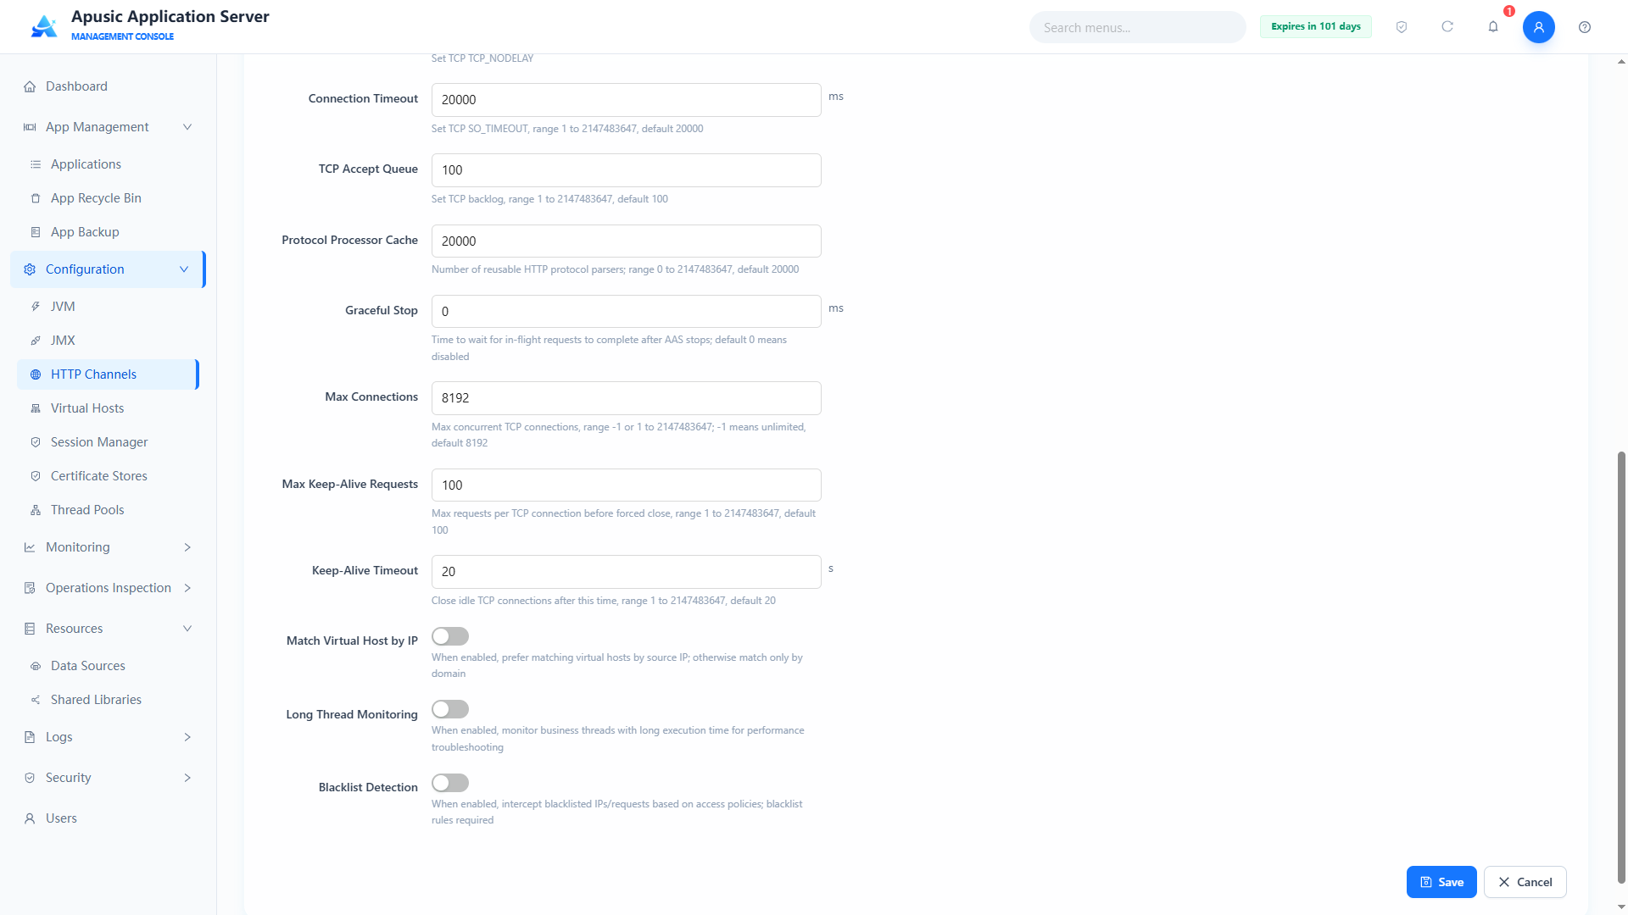Focus the Search menus input
The height and width of the screenshot is (915, 1628).
[1137, 27]
